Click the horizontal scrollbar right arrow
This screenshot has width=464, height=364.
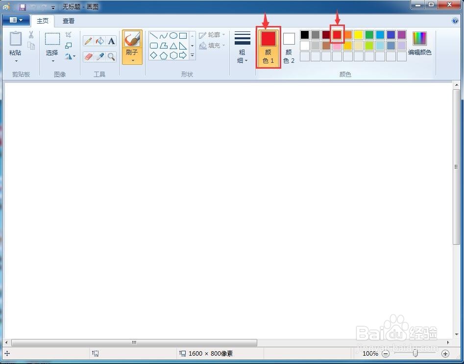point(448,342)
